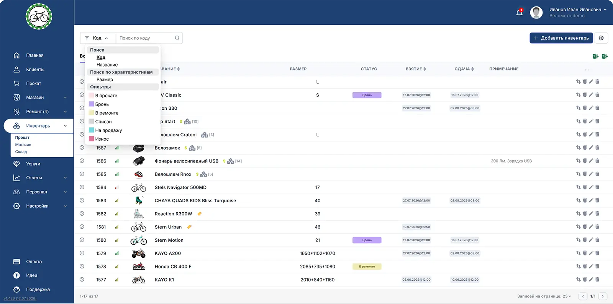Expand the Ремонт (4) sidebar menu
The image size is (613, 304).
pyautogui.click(x=65, y=112)
